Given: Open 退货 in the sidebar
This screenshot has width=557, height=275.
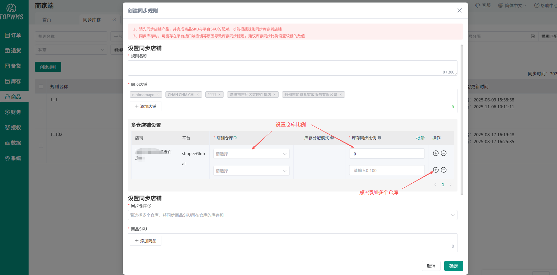Looking at the screenshot, I should point(13,51).
